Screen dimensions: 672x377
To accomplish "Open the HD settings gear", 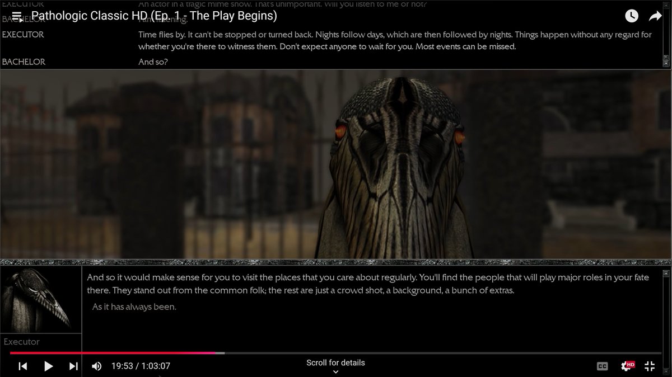I will (x=627, y=366).
